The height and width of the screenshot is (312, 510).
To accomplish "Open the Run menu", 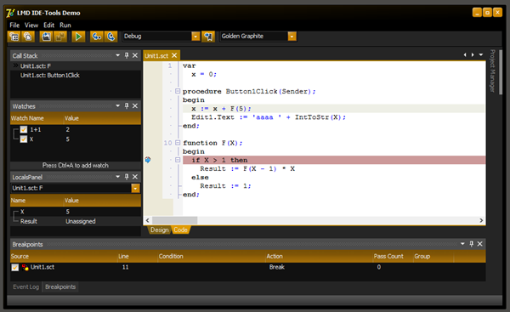I will point(65,25).
